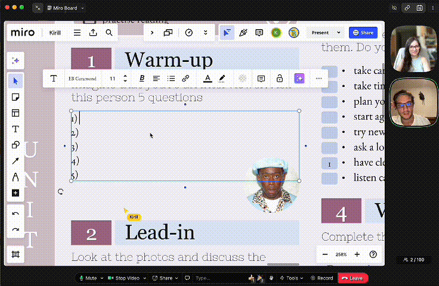Viewport: 439px width, 286px height.
Task: Open participants count 2 / 100
Action: [414, 260]
